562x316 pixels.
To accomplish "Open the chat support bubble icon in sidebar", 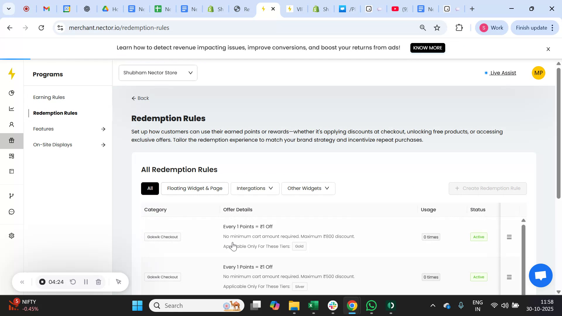I will pos(12,212).
